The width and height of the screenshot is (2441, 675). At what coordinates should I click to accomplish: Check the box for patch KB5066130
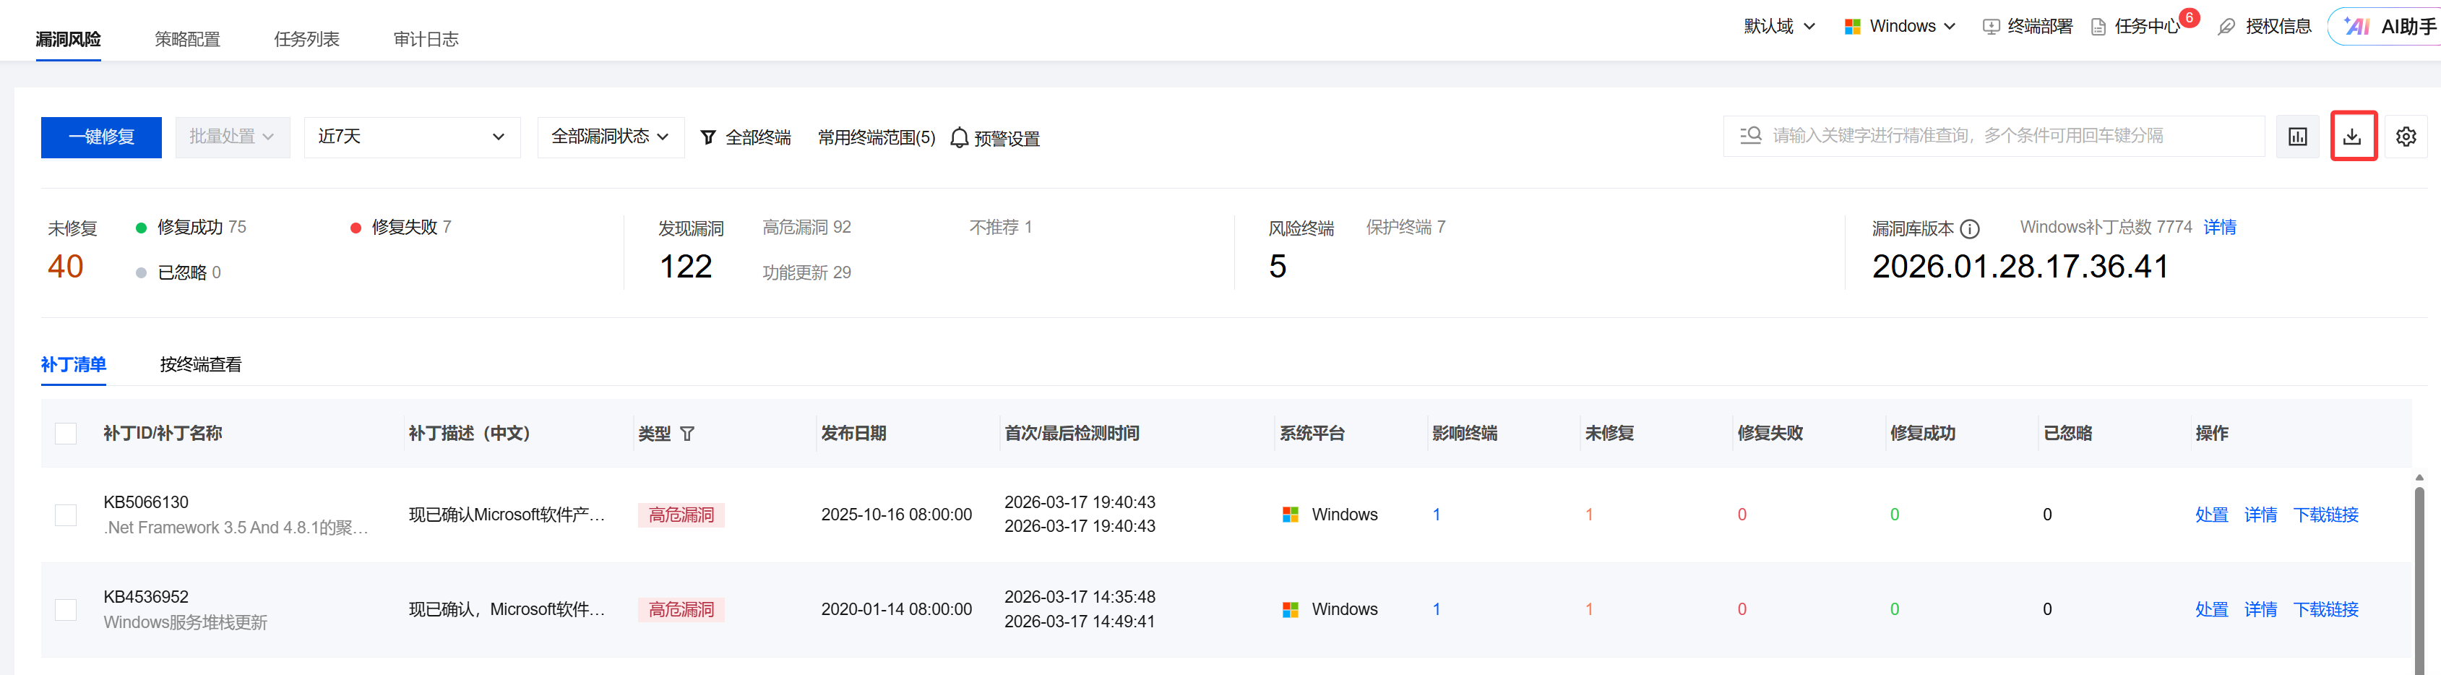(66, 515)
